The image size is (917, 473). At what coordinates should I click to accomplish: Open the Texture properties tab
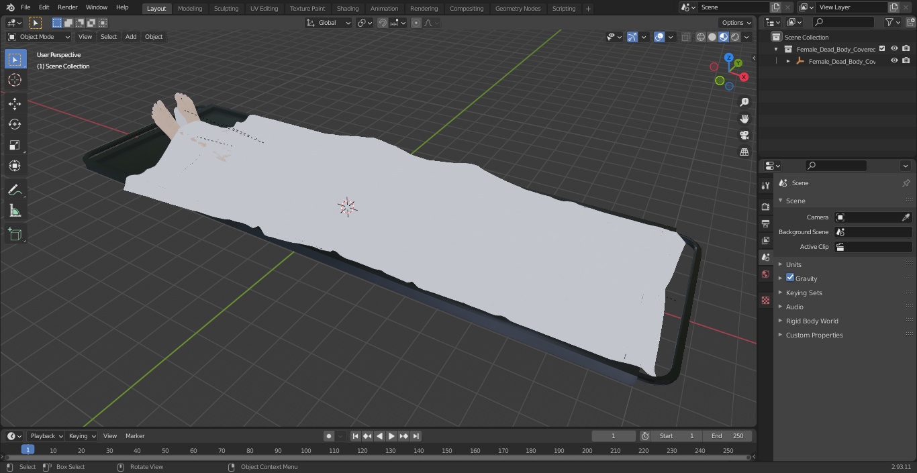765,300
